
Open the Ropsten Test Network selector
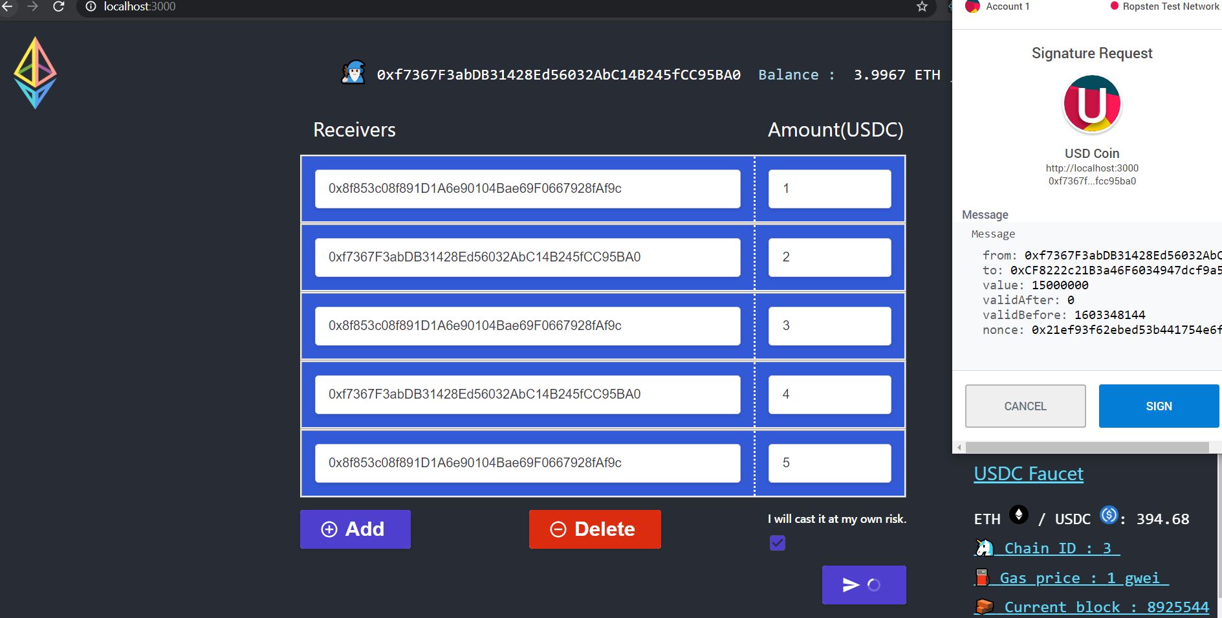click(x=1165, y=6)
